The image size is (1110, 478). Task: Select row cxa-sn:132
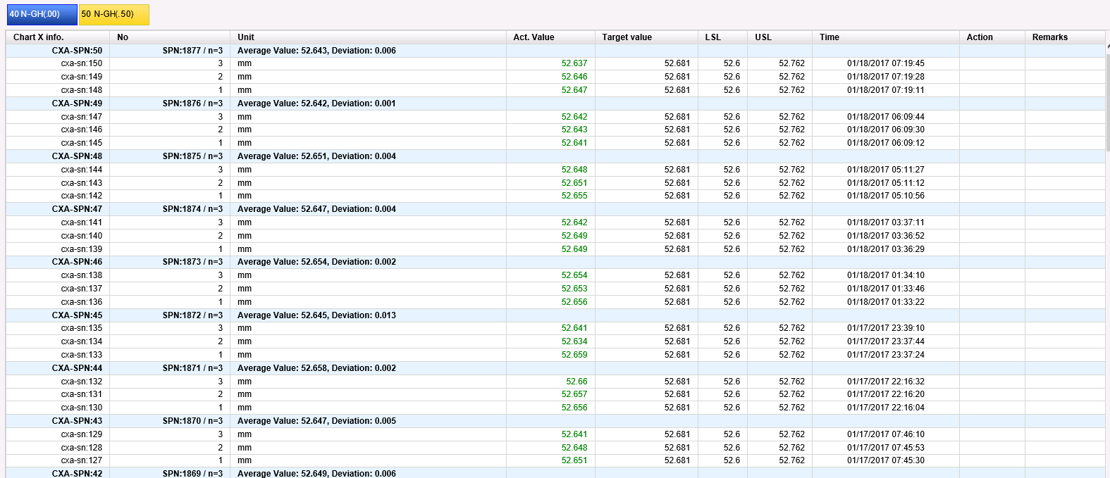[555, 382]
